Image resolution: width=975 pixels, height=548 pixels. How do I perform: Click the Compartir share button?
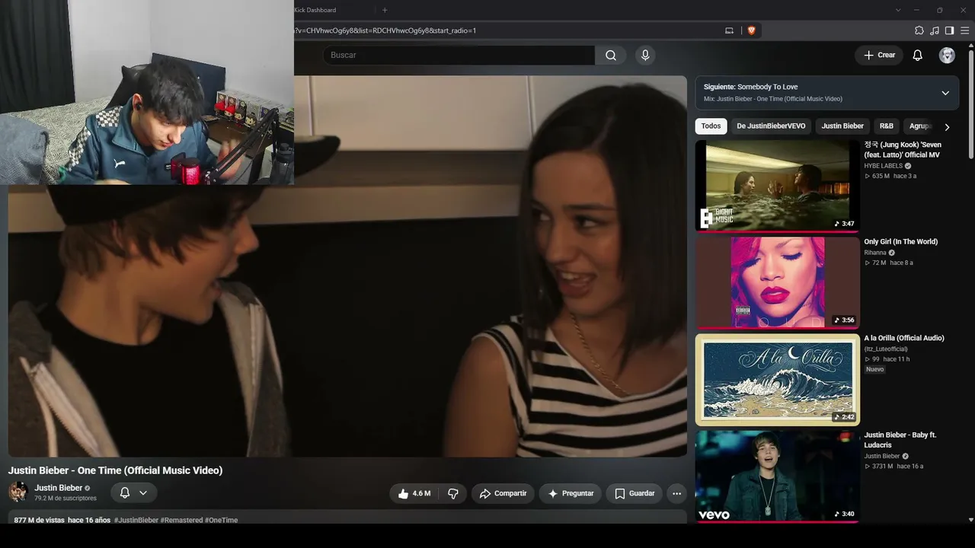point(503,493)
